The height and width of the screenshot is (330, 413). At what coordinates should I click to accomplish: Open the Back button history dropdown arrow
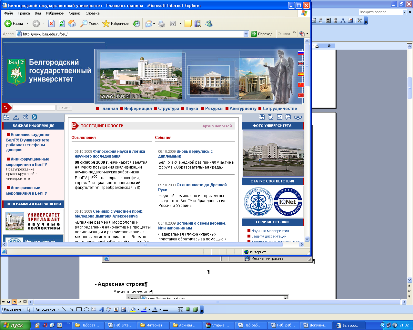[27, 24]
